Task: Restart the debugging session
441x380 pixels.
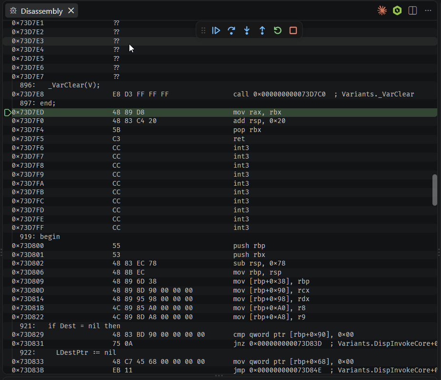Action: [x=278, y=30]
